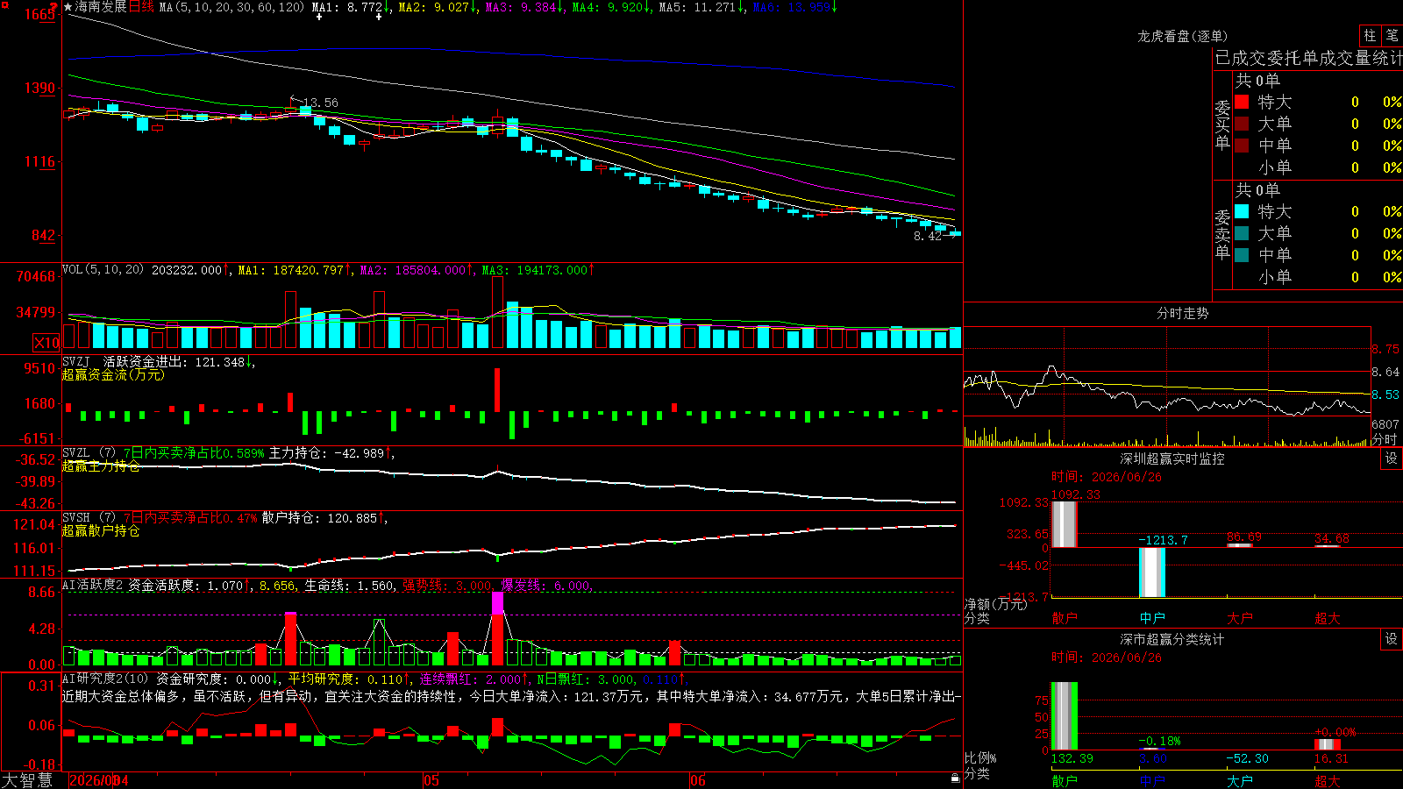The image size is (1403, 789).
Task: Select 散户 in 深圳超赢实时监控 chart
Action: (x=1064, y=618)
